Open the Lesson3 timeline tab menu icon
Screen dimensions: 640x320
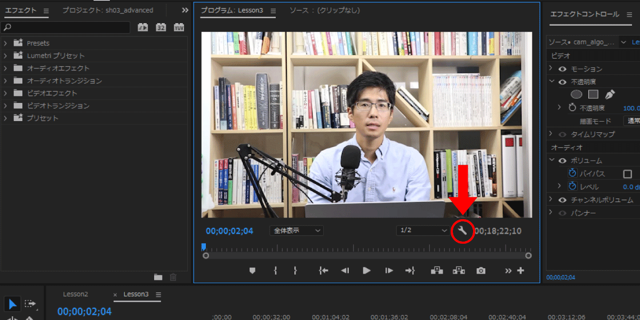(158, 294)
